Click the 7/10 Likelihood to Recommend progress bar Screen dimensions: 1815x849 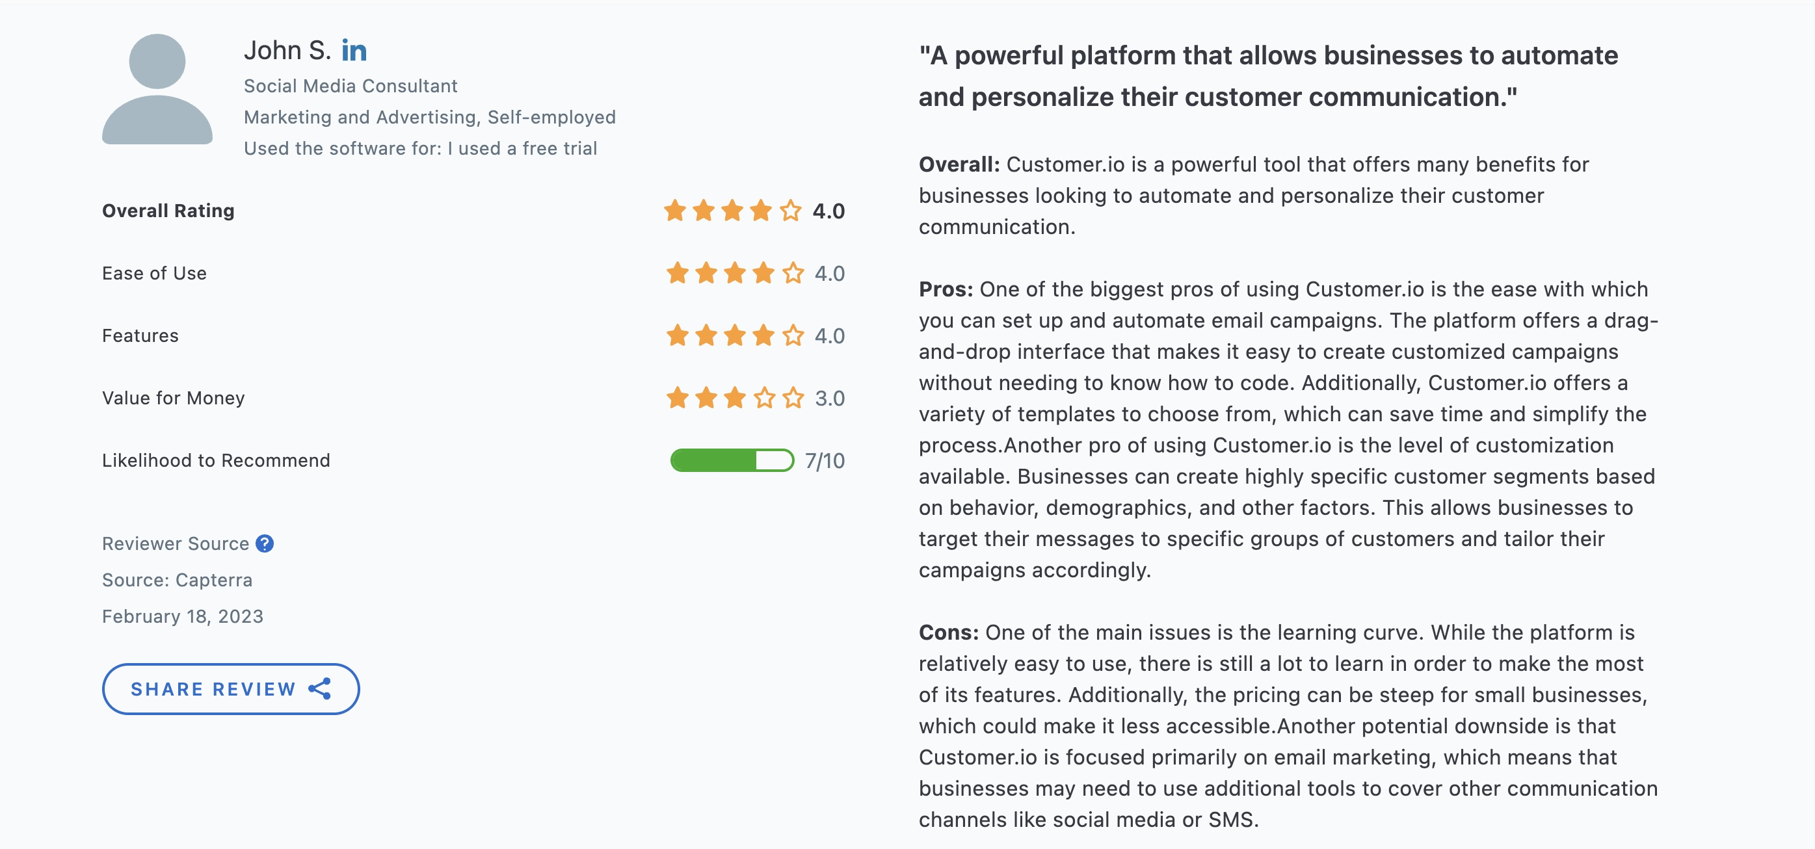click(731, 460)
